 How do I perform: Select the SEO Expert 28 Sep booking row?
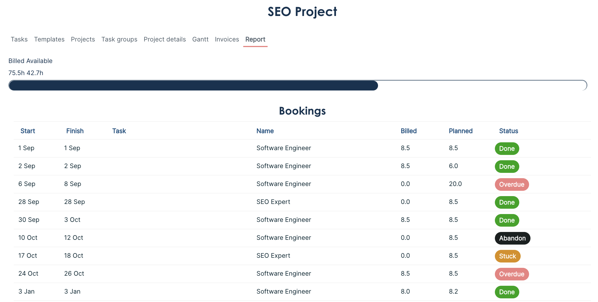(x=273, y=202)
